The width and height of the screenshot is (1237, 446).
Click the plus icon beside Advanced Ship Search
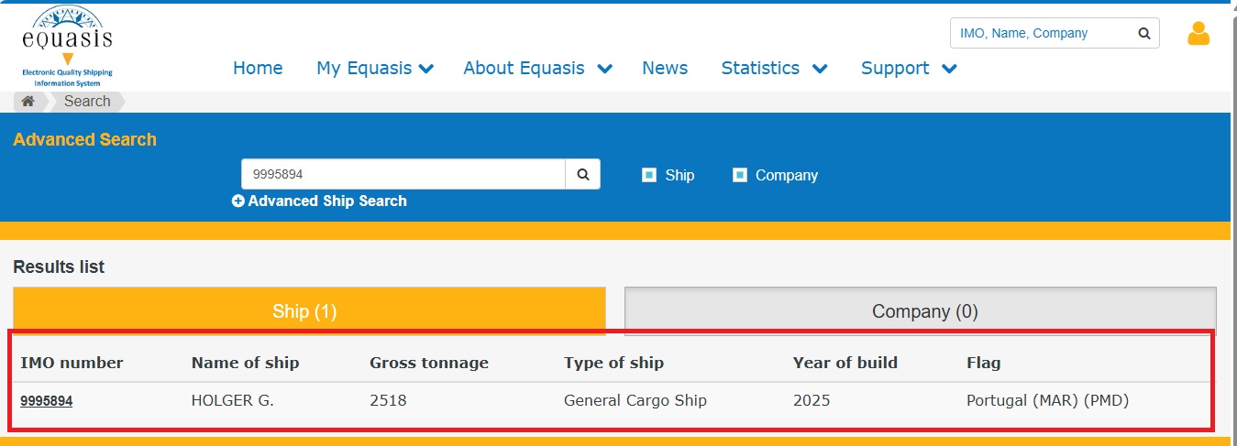pos(238,201)
